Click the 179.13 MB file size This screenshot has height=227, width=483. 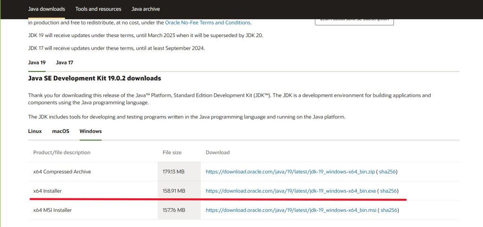pos(173,172)
